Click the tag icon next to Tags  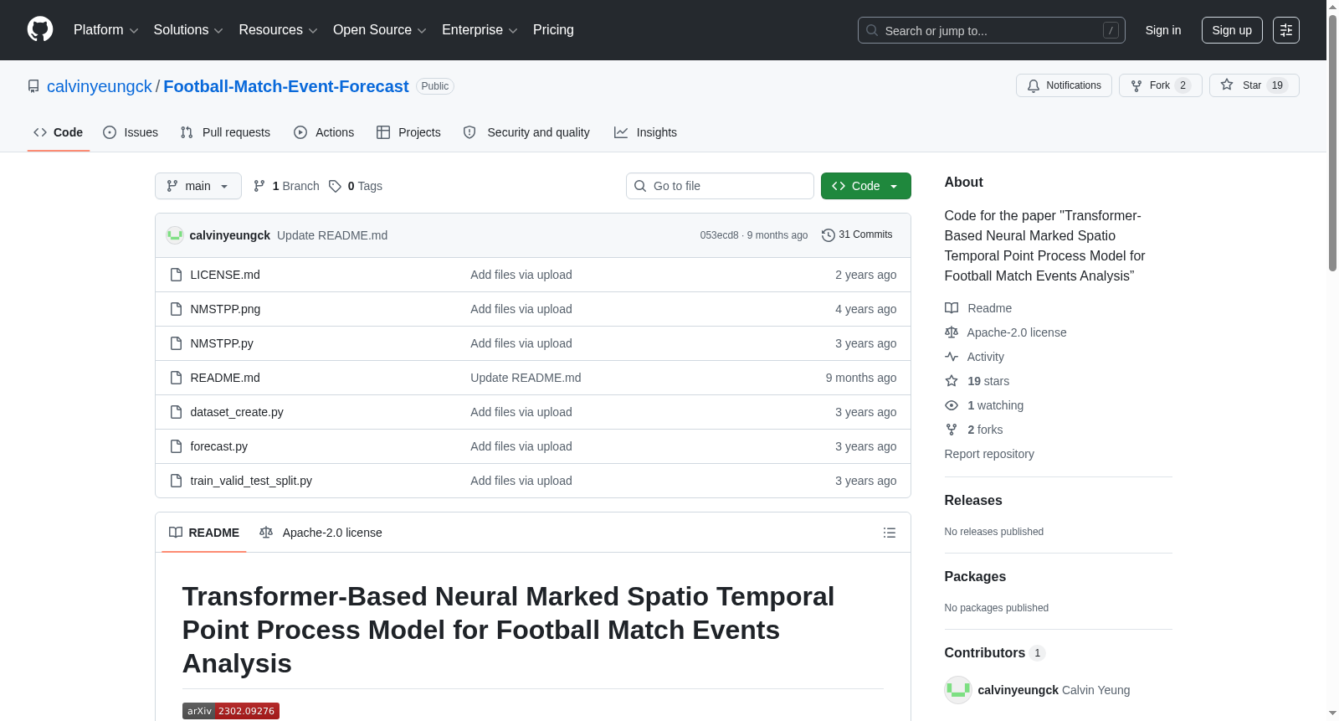point(335,186)
